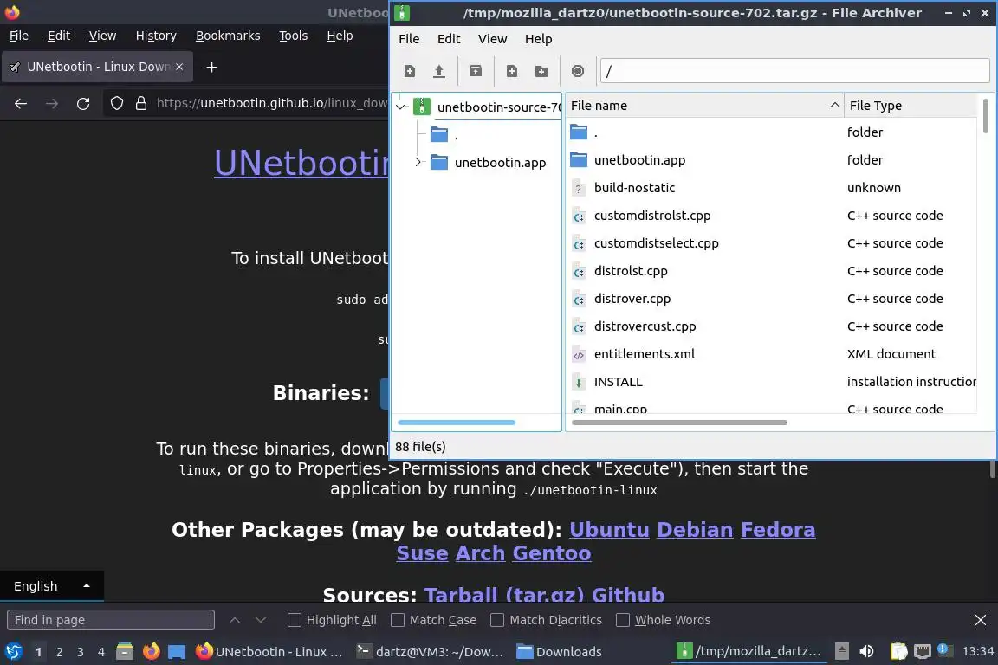Viewport: 998px width, 665px height.
Task: Open Firefox History menu
Action: pyautogui.click(x=156, y=36)
